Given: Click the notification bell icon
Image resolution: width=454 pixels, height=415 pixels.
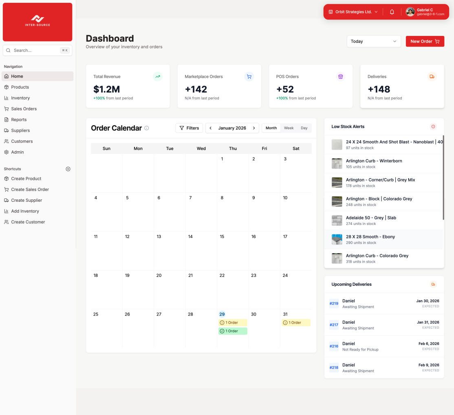Looking at the screenshot, I should (x=392, y=12).
